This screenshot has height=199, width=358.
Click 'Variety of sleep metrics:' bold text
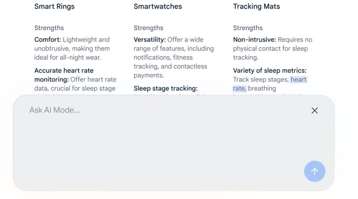(x=269, y=71)
